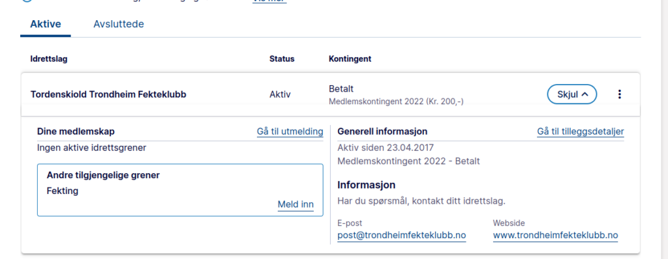Open the www.trondheimfekteklubb.no website link
The width and height of the screenshot is (668, 259).
coord(556,236)
